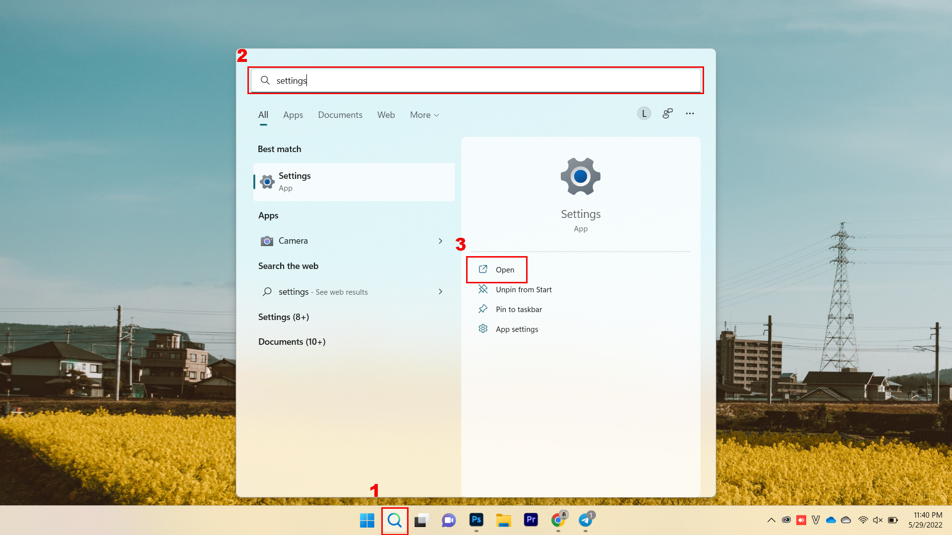This screenshot has width=952, height=535.
Task: Expand settings web search result arrow
Action: (x=441, y=291)
